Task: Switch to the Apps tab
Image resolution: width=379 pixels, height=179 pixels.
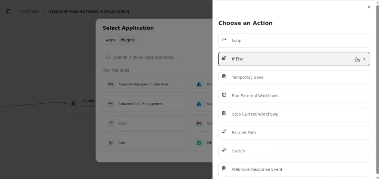Action: 111,40
